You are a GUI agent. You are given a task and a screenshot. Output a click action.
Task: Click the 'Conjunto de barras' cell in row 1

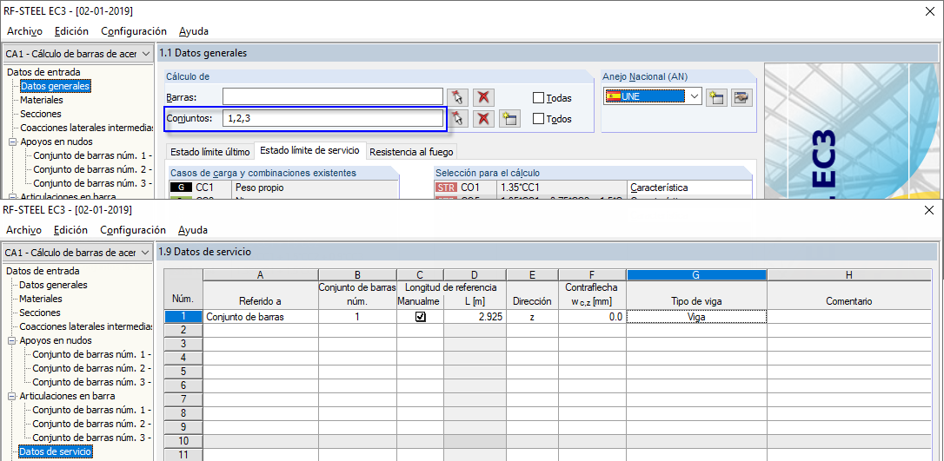(x=261, y=316)
